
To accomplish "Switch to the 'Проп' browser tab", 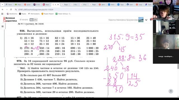I will pyautogui.click(x=149, y=5).
